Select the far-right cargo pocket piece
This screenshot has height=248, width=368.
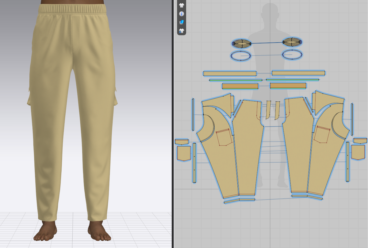[358, 152]
